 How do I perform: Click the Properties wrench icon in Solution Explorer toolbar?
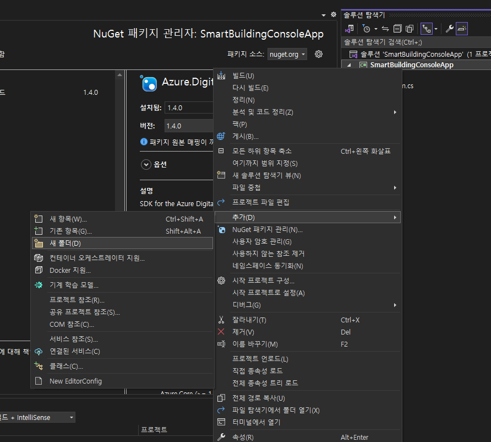coord(450,29)
